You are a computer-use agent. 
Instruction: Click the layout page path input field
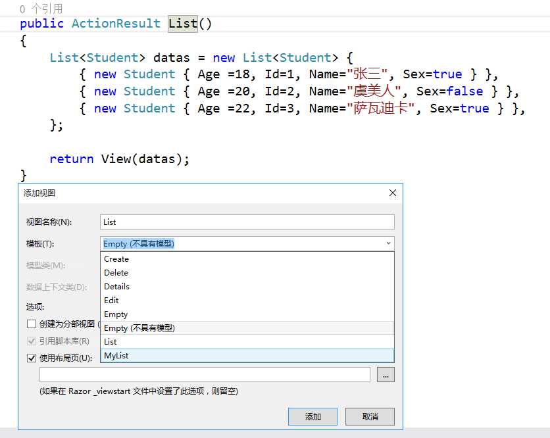point(205,374)
